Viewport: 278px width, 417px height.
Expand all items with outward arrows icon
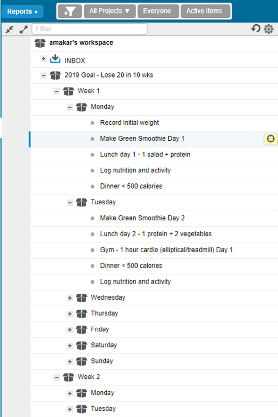click(x=24, y=30)
